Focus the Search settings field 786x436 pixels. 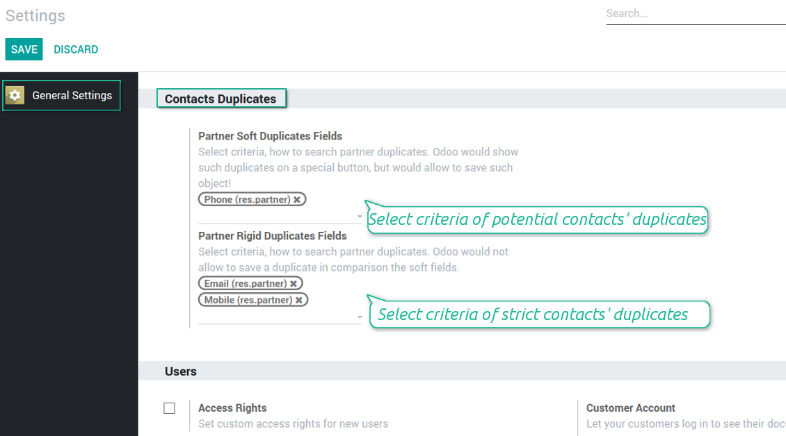pos(696,14)
